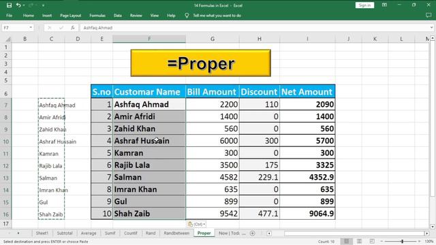
Task: Switch to the Countif sheet tab
Action: (x=130, y=233)
